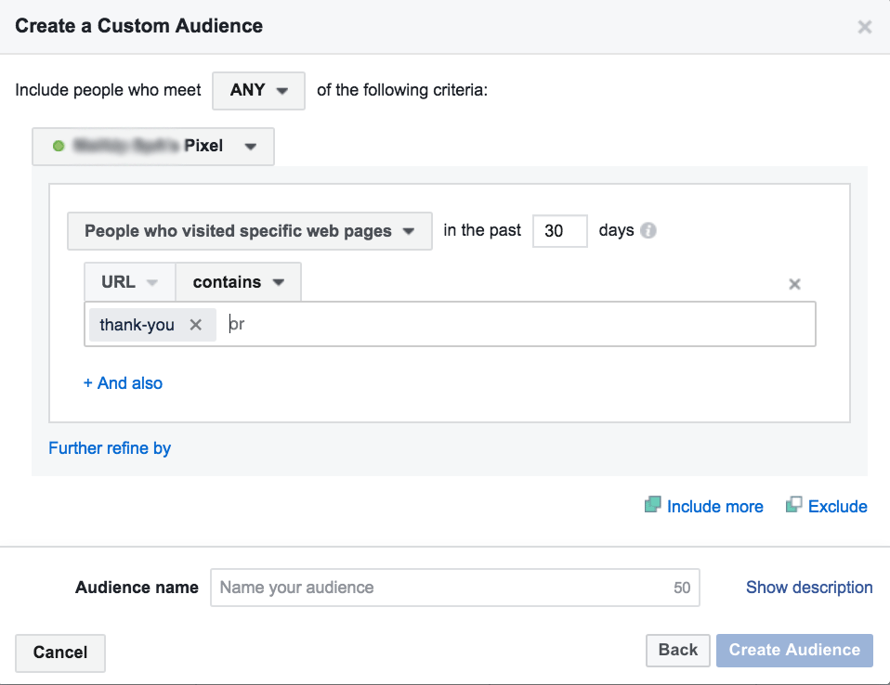
Task: Close the Create a Custom Audience dialog
Action: [864, 27]
